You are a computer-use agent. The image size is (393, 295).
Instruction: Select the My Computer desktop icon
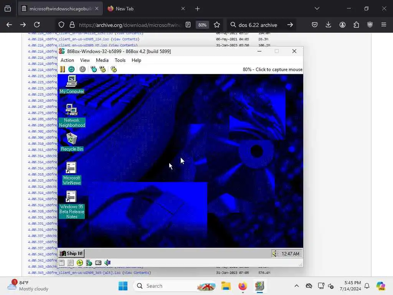click(x=72, y=85)
